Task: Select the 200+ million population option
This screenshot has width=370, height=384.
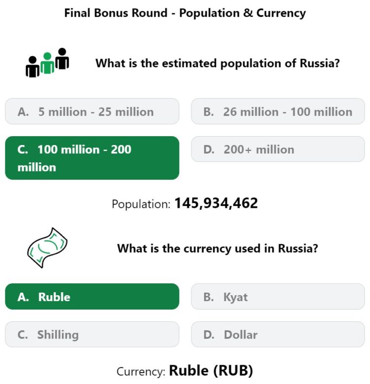Action: pos(278,149)
